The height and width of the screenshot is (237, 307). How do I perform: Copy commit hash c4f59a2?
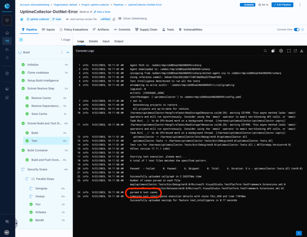(114, 19)
